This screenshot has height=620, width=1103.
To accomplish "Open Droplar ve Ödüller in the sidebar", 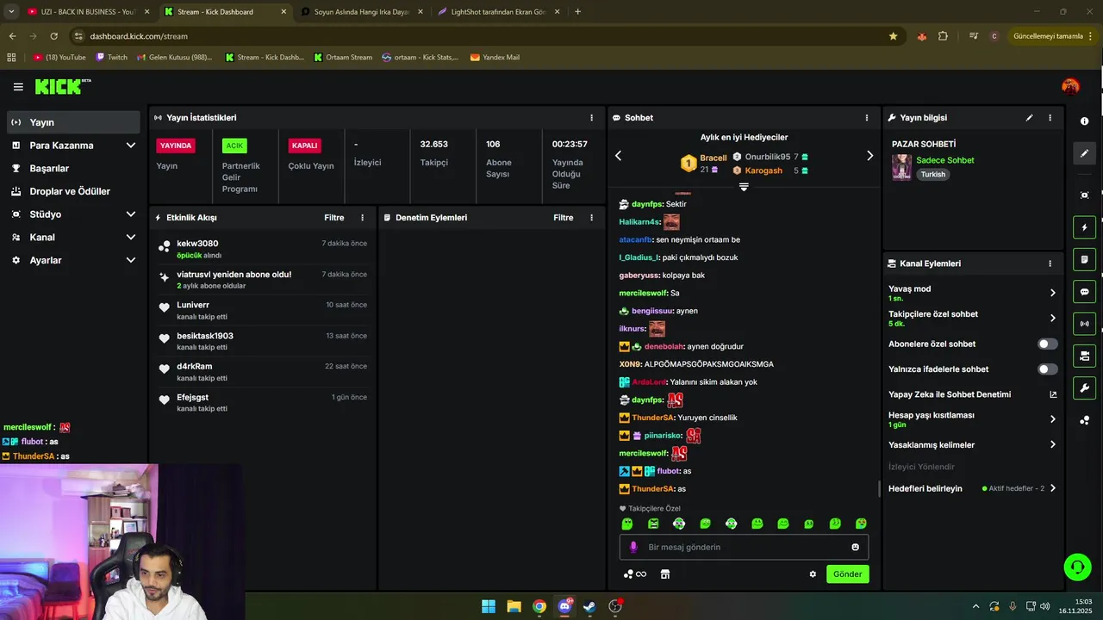I will click(74, 191).
